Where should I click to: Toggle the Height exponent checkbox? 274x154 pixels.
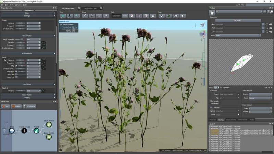click(22, 39)
